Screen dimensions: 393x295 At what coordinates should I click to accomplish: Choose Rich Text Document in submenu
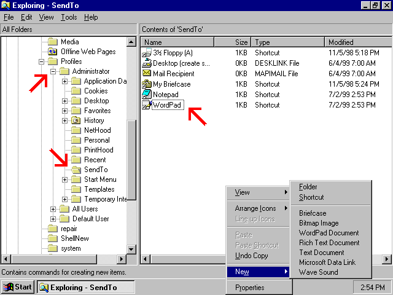(330, 243)
